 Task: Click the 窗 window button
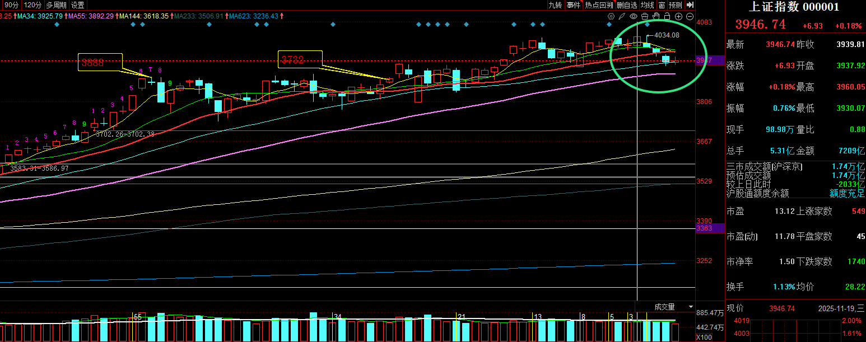[662, 5]
